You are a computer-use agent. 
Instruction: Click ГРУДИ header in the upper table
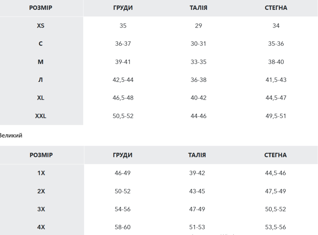[x=123, y=8]
